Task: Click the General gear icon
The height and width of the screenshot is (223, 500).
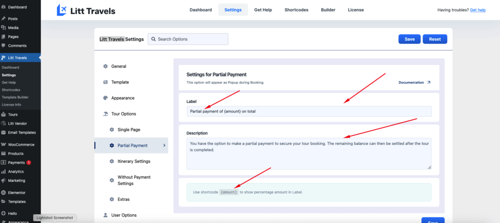Action: (x=105, y=67)
